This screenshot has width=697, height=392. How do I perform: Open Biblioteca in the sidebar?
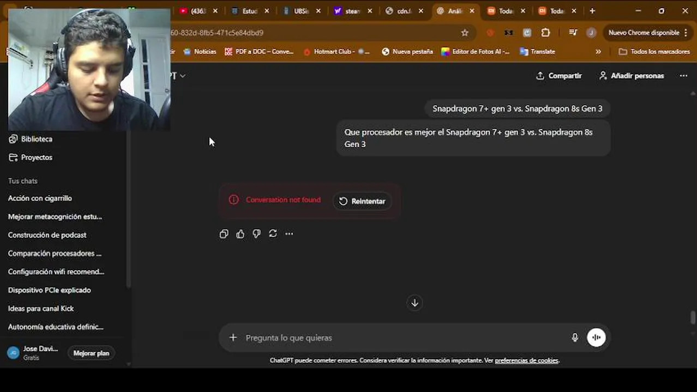(31, 139)
